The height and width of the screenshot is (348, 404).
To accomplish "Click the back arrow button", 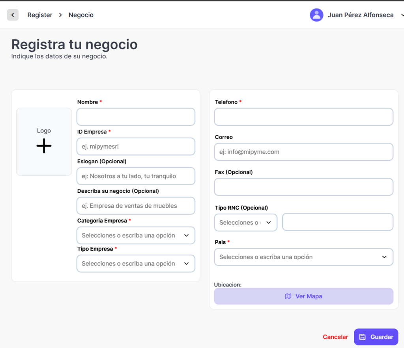I will pyautogui.click(x=13, y=15).
